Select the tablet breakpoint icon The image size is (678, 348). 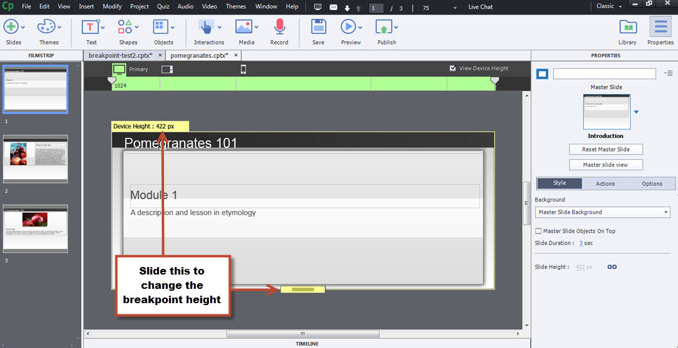167,69
